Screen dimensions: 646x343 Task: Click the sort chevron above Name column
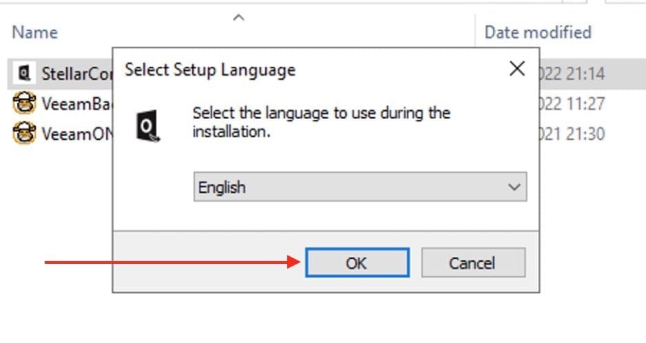point(238,17)
